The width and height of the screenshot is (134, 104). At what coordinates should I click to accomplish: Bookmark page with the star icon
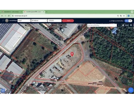124,16
